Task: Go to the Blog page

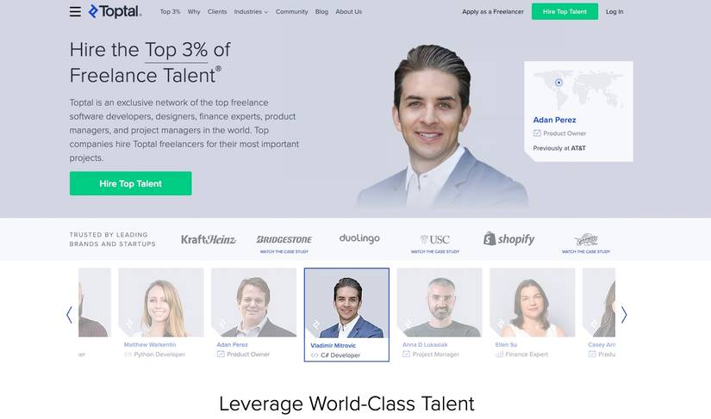Action: pyautogui.click(x=321, y=12)
